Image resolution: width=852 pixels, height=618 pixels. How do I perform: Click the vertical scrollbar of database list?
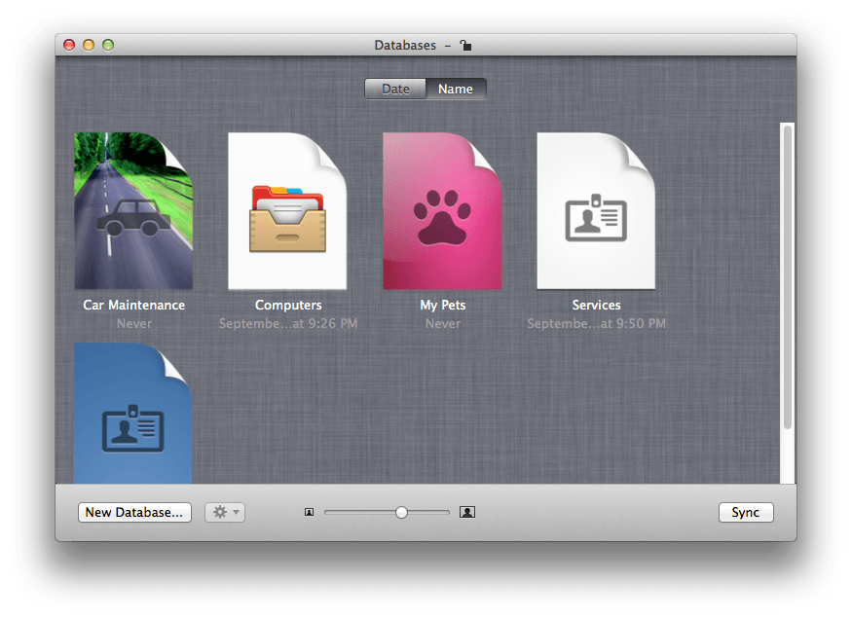click(788, 277)
